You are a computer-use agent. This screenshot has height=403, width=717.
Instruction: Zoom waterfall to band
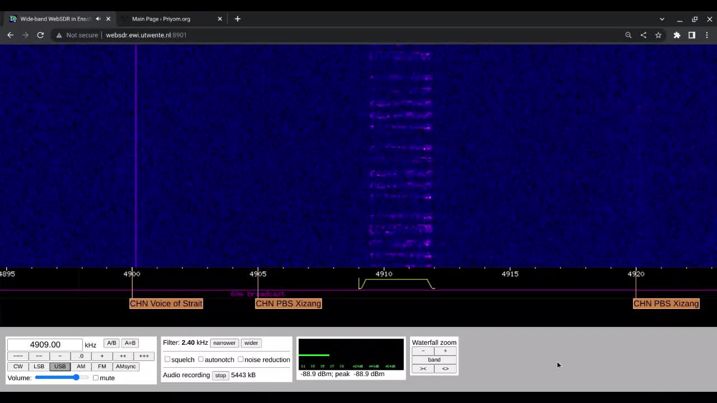coord(434,360)
